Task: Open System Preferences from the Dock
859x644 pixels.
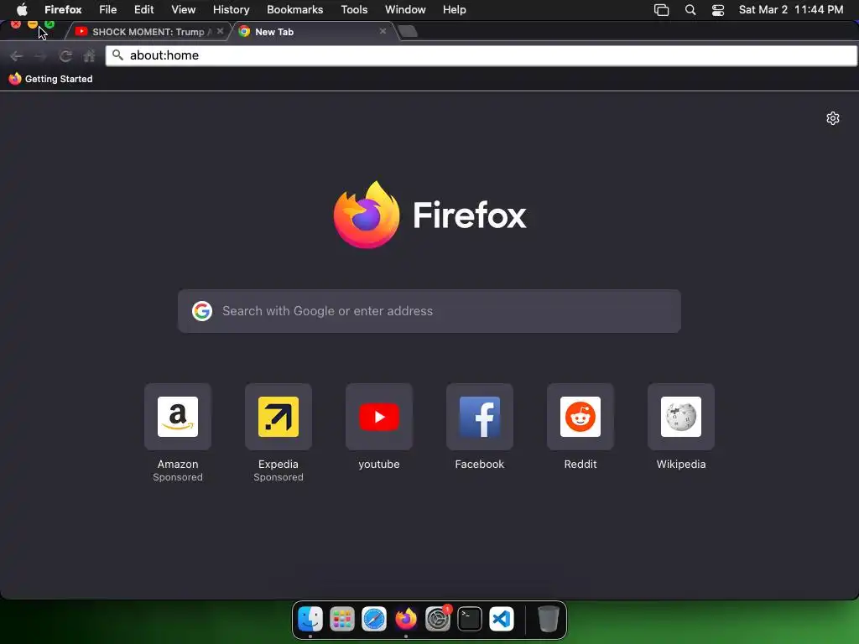Action: (x=438, y=619)
